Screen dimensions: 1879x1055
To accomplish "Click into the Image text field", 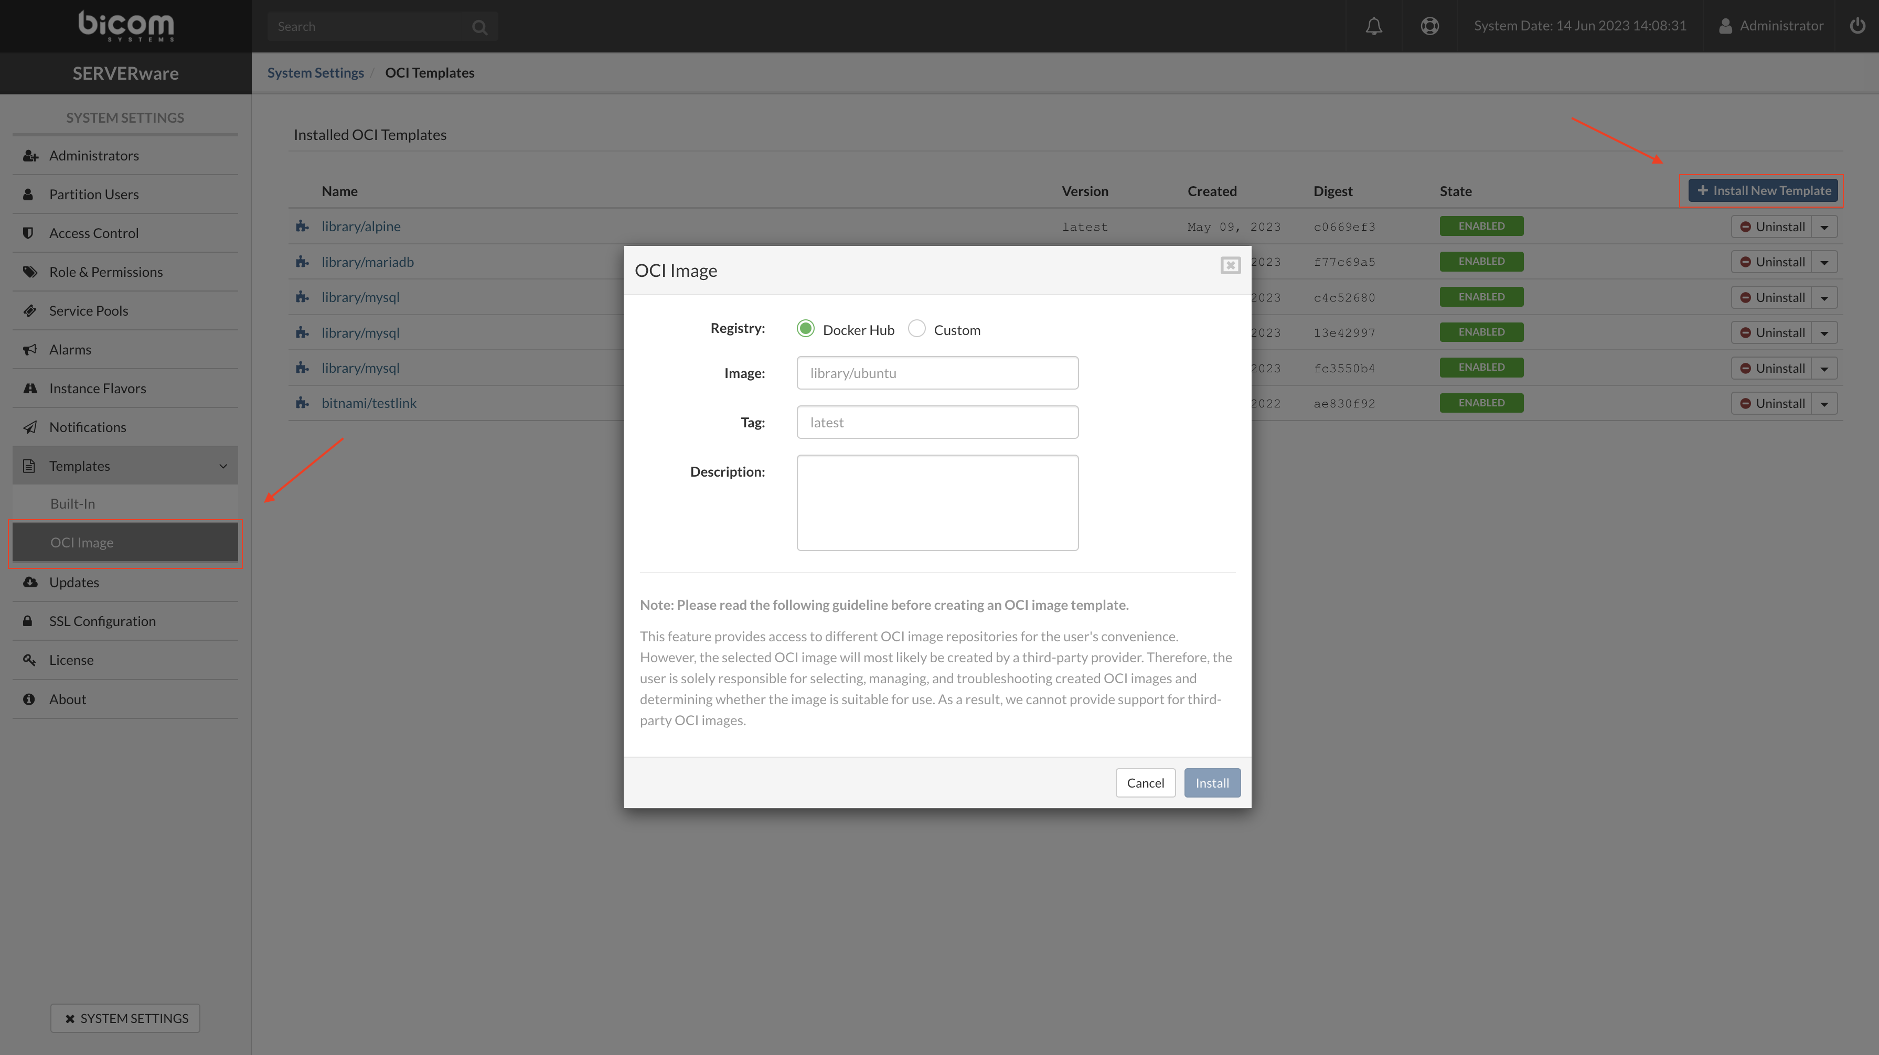I will [x=937, y=373].
